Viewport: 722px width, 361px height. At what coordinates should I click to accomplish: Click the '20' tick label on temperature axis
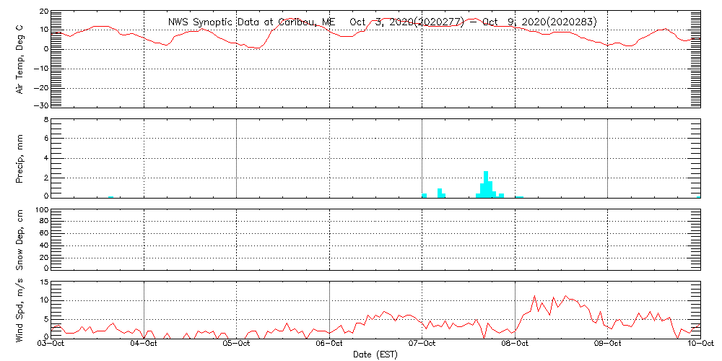click(x=44, y=12)
